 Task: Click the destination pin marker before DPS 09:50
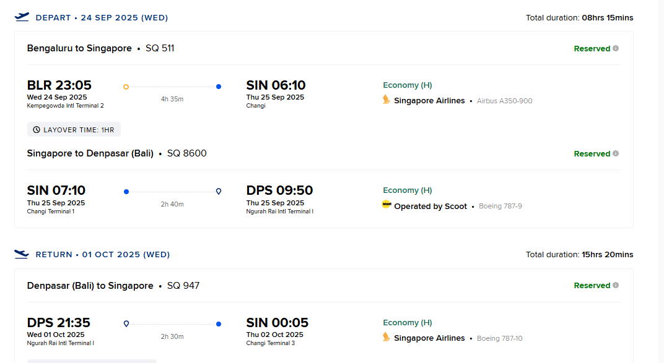[x=219, y=192]
